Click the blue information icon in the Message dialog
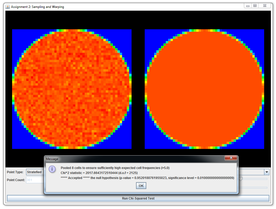 (x=52, y=169)
